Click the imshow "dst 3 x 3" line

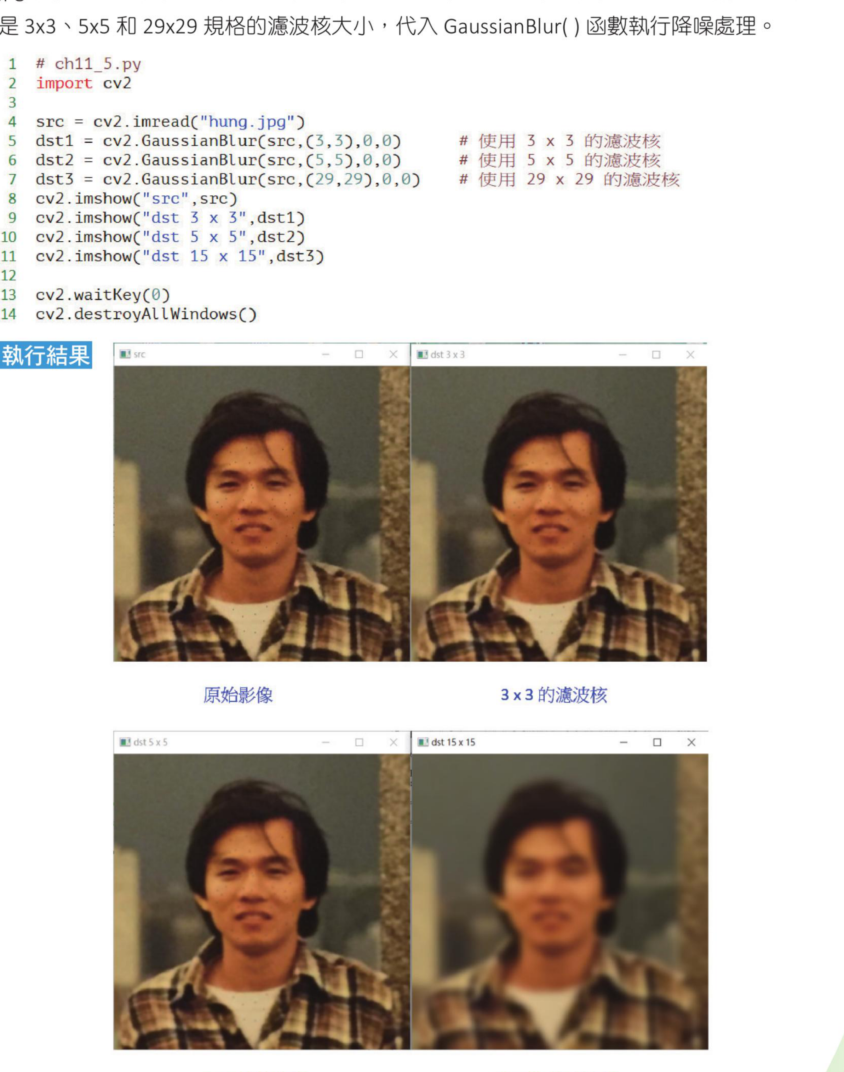170,218
